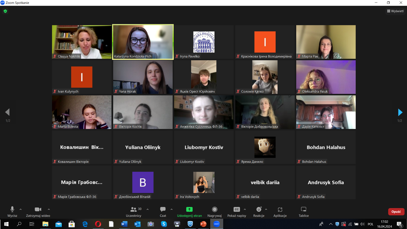Turn on captions via Pokaż napisy
Image resolution: width=407 pixels, height=229 pixels.
(x=237, y=212)
